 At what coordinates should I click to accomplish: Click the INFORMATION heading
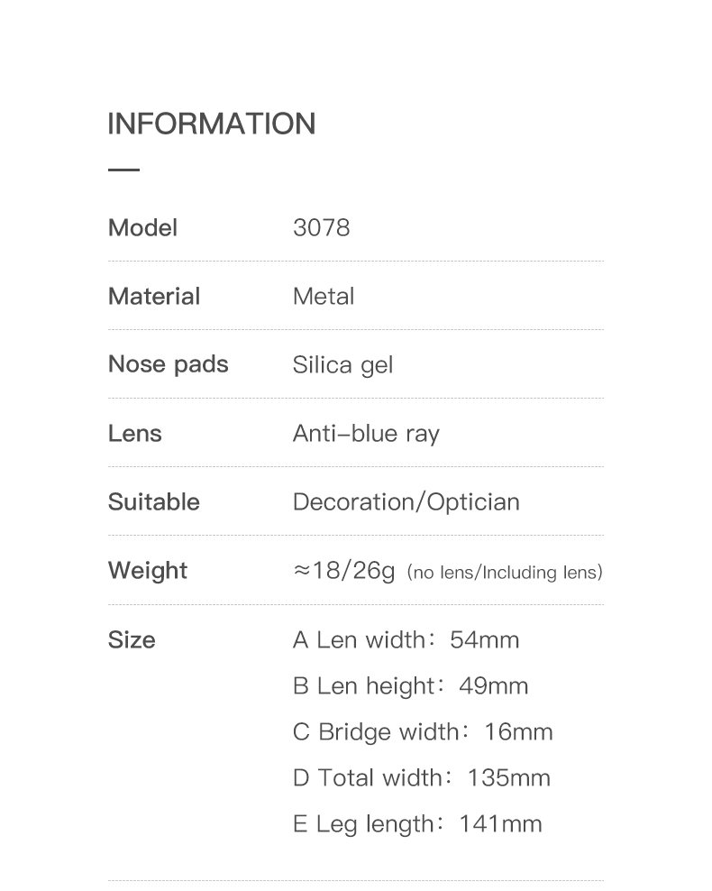click(x=211, y=124)
